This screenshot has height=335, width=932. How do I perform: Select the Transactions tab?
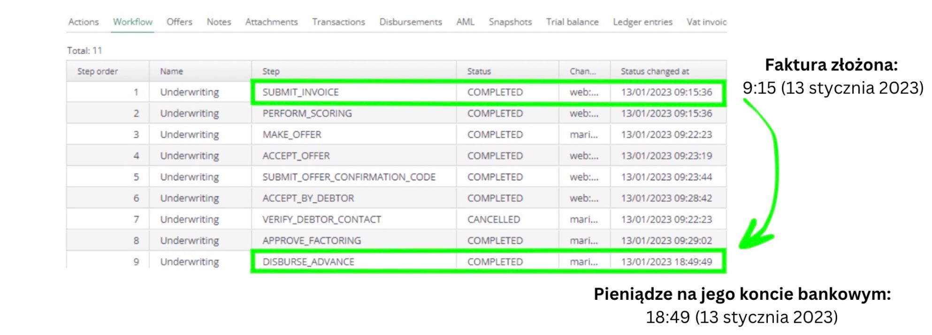(x=338, y=22)
